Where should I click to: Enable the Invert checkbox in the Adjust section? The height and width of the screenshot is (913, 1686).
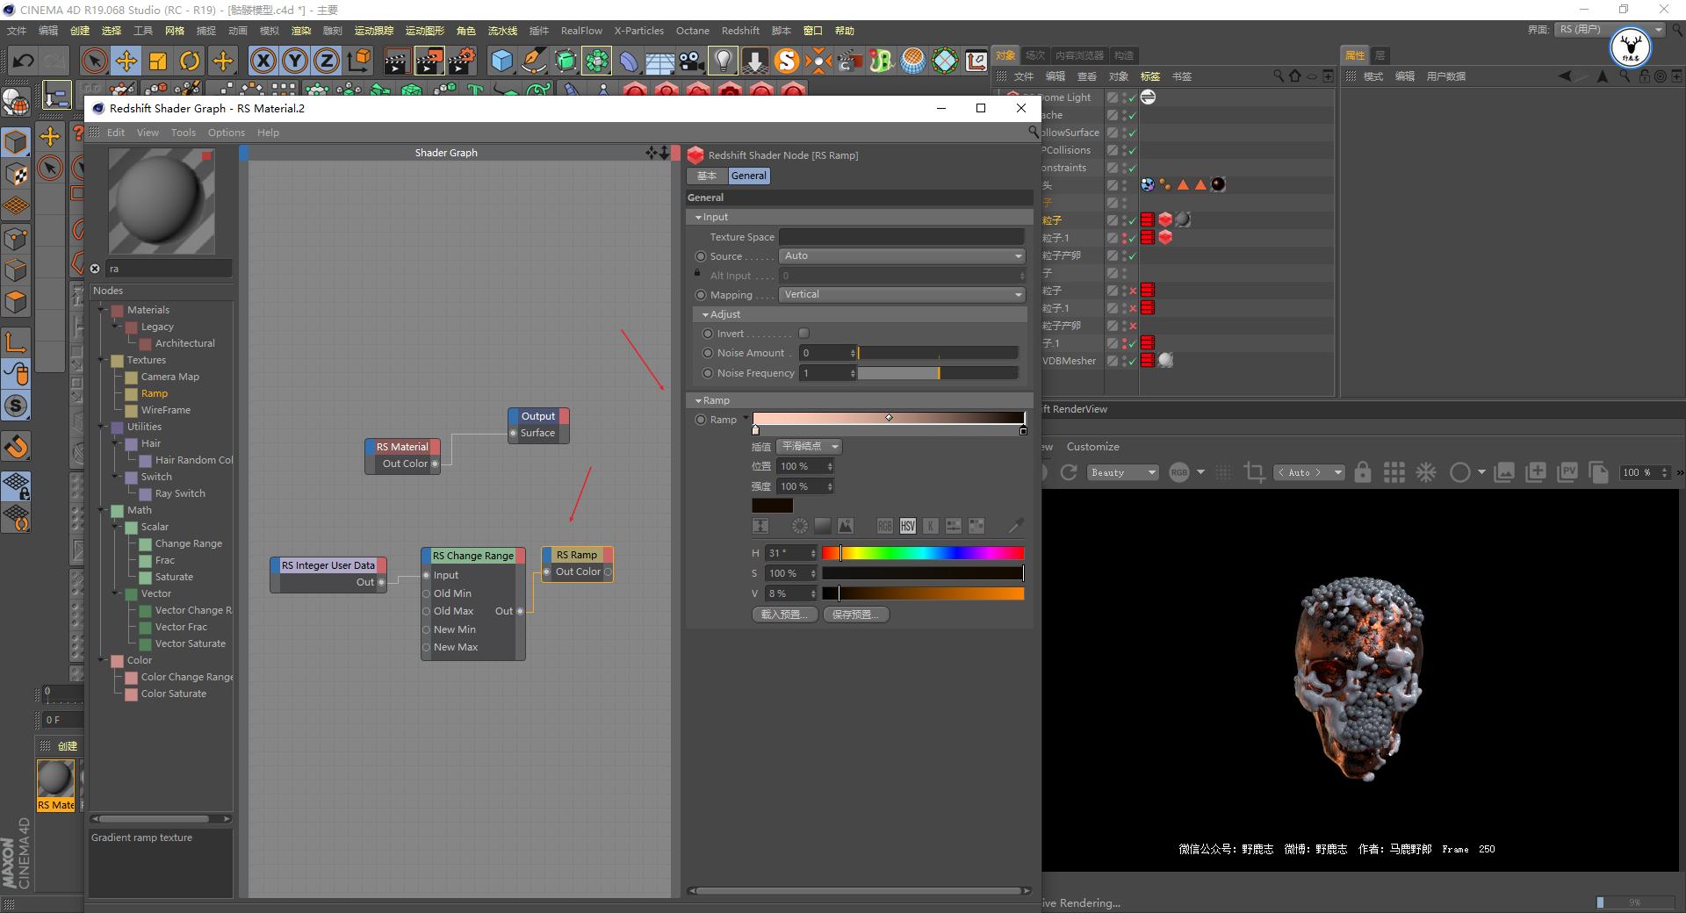[803, 334]
